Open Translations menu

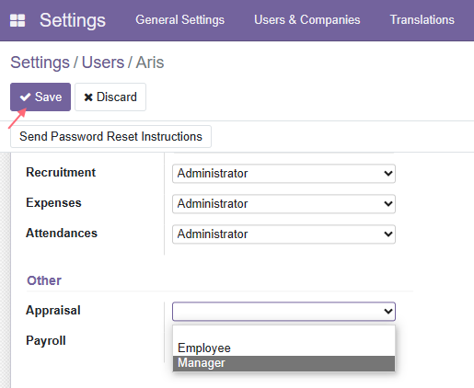point(422,20)
